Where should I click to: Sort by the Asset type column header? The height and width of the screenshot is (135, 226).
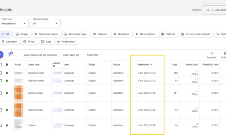tap(34, 65)
